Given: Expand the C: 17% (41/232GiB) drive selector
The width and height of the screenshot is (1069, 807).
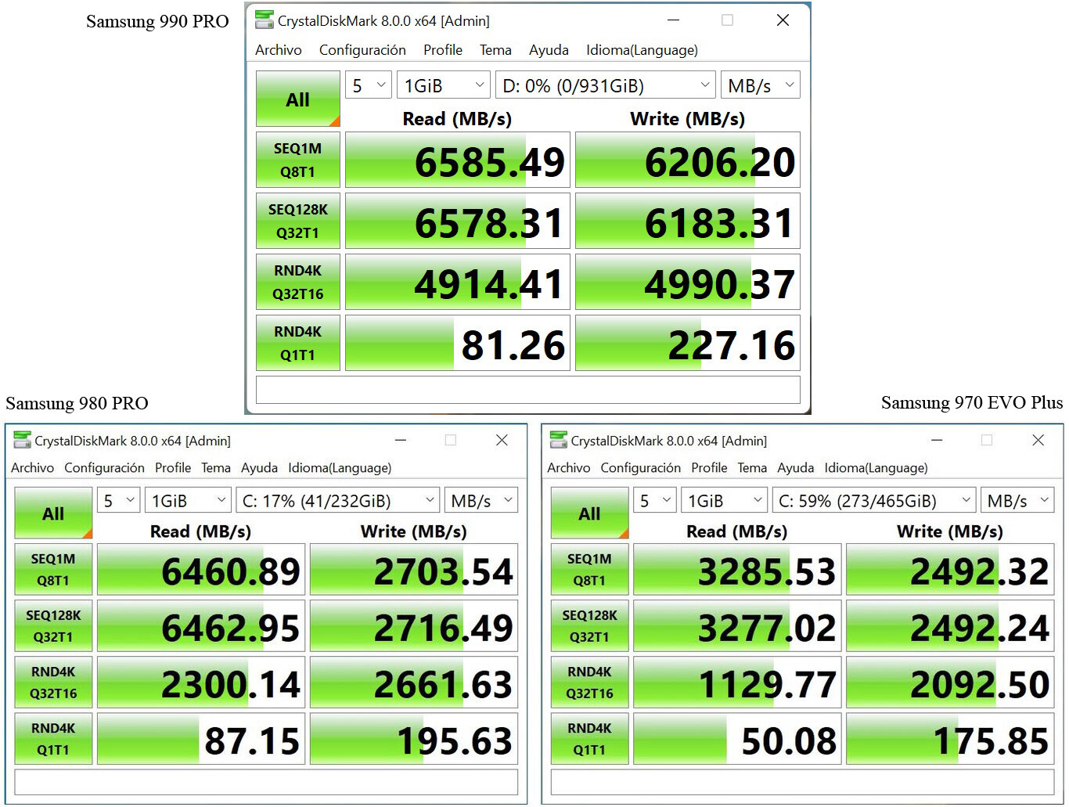Looking at the screenshot, I should click(338, 501).
